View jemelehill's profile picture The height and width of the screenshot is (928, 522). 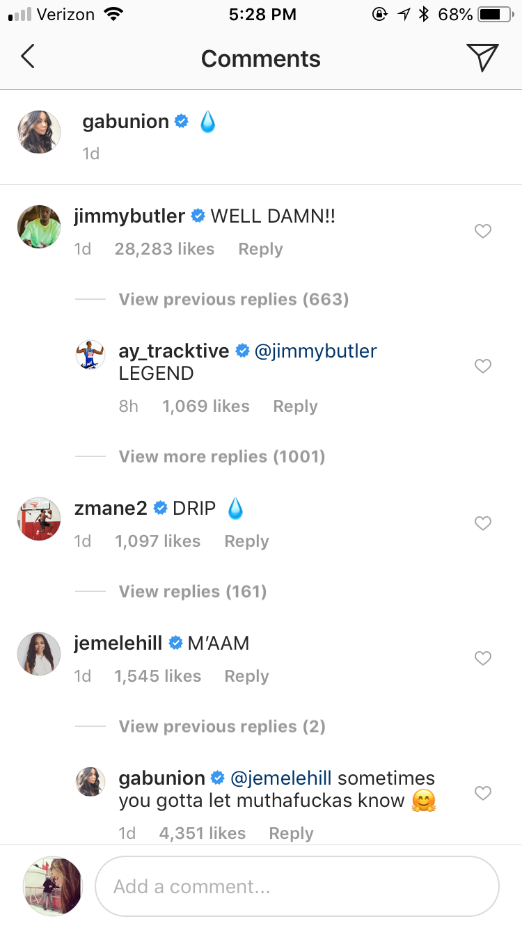point(39,654)
